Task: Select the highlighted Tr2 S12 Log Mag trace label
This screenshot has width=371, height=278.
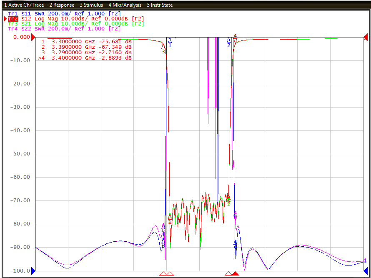Action: [76, 19]
